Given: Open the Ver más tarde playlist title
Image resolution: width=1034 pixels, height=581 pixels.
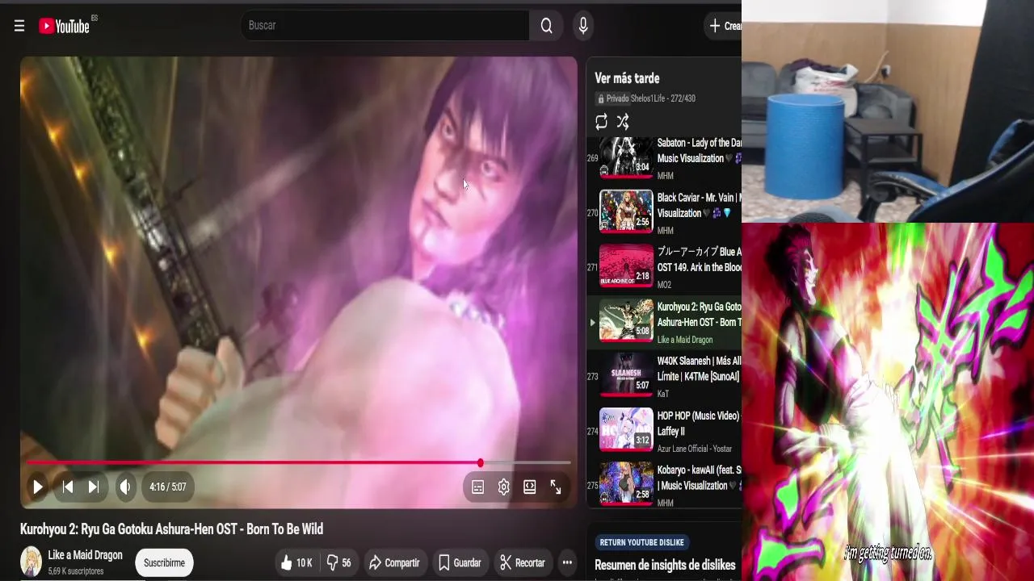Looking at the screenshot, I should pos(627,78).
